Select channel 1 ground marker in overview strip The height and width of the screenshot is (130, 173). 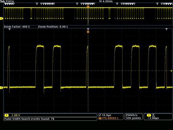tap(1, 18)
